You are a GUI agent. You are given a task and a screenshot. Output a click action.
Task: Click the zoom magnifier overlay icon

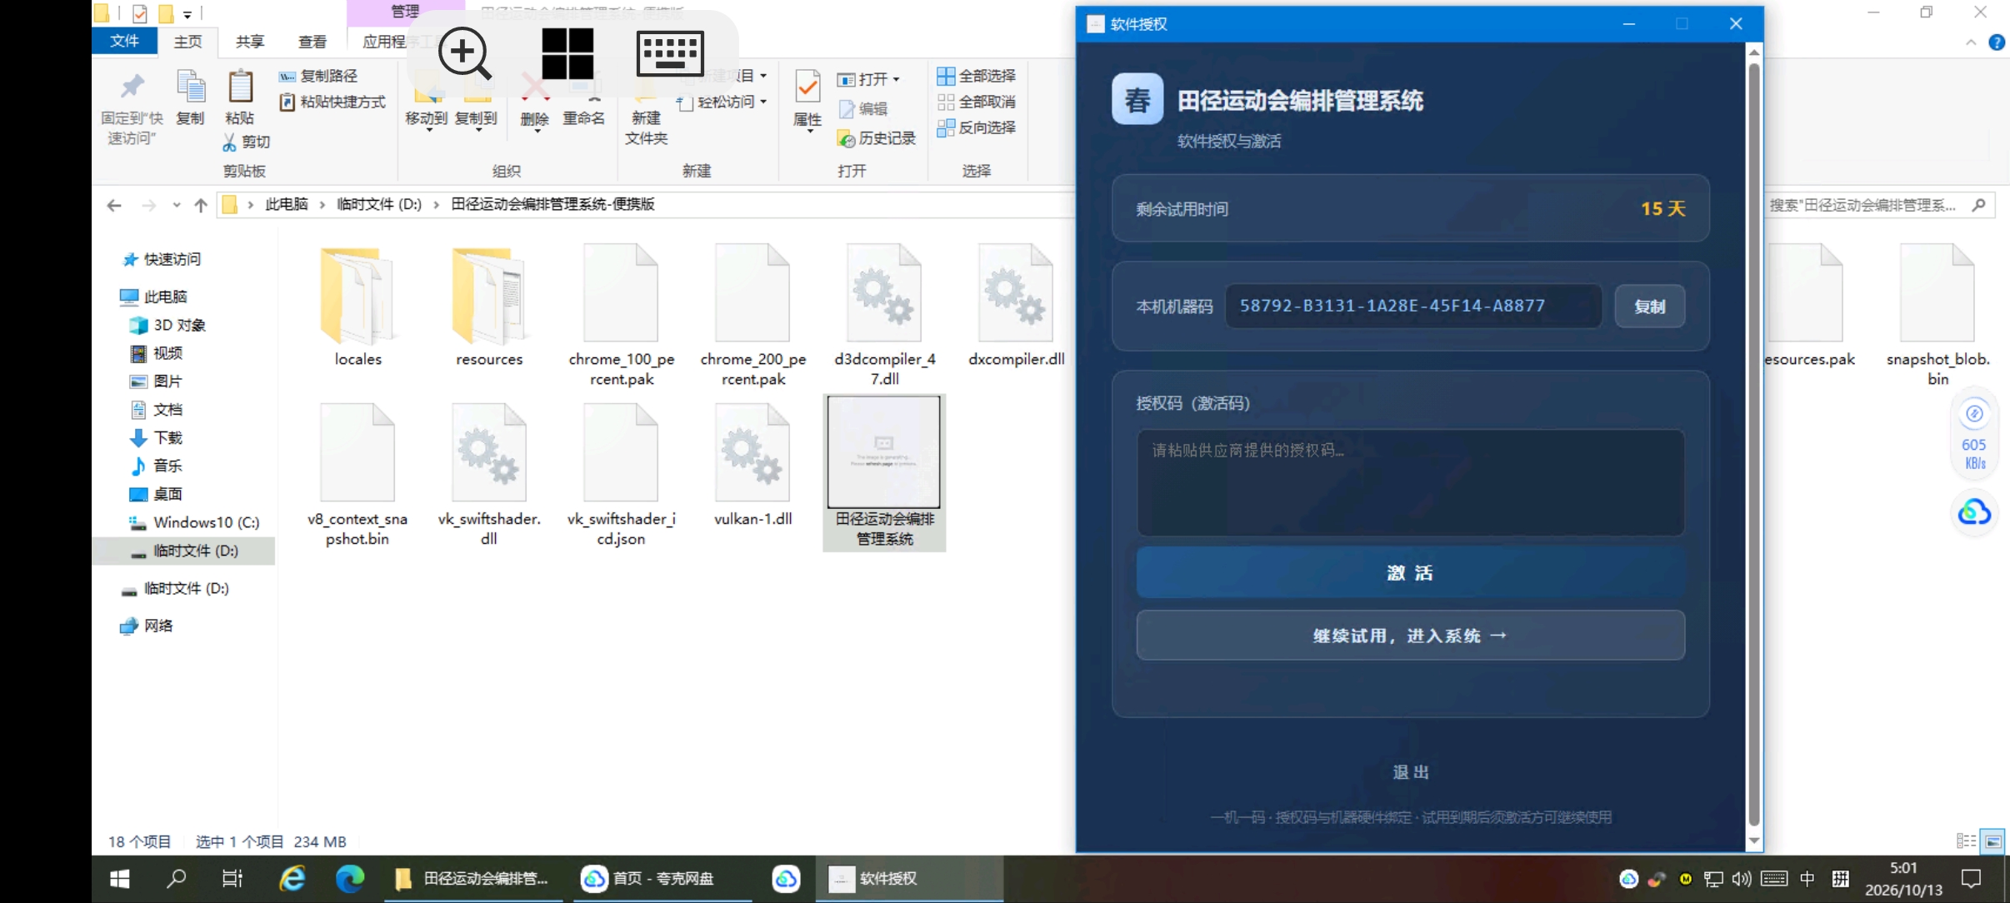tap(465, 53)
